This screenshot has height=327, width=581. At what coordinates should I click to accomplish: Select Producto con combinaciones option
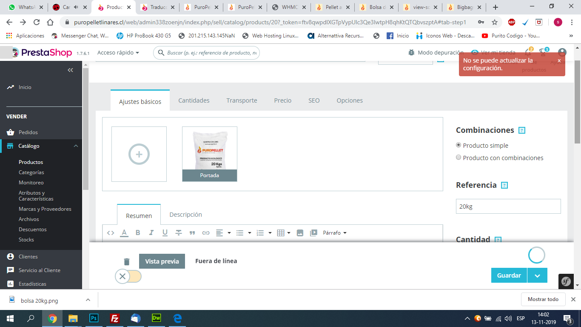pos(459,158)
